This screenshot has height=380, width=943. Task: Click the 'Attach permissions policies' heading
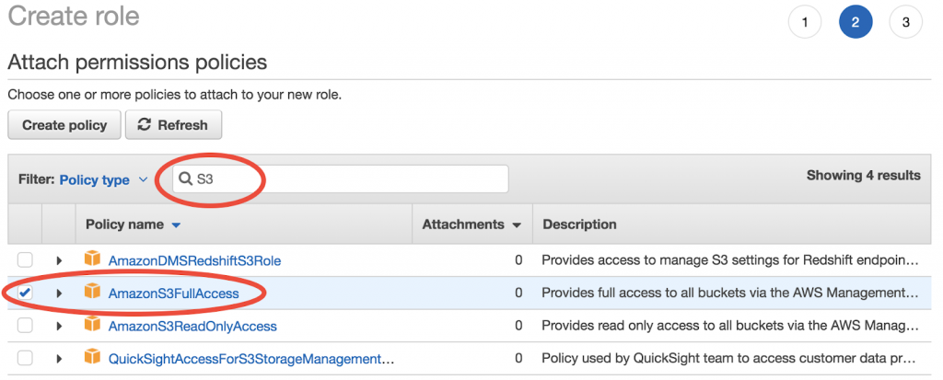coord(137,62)
